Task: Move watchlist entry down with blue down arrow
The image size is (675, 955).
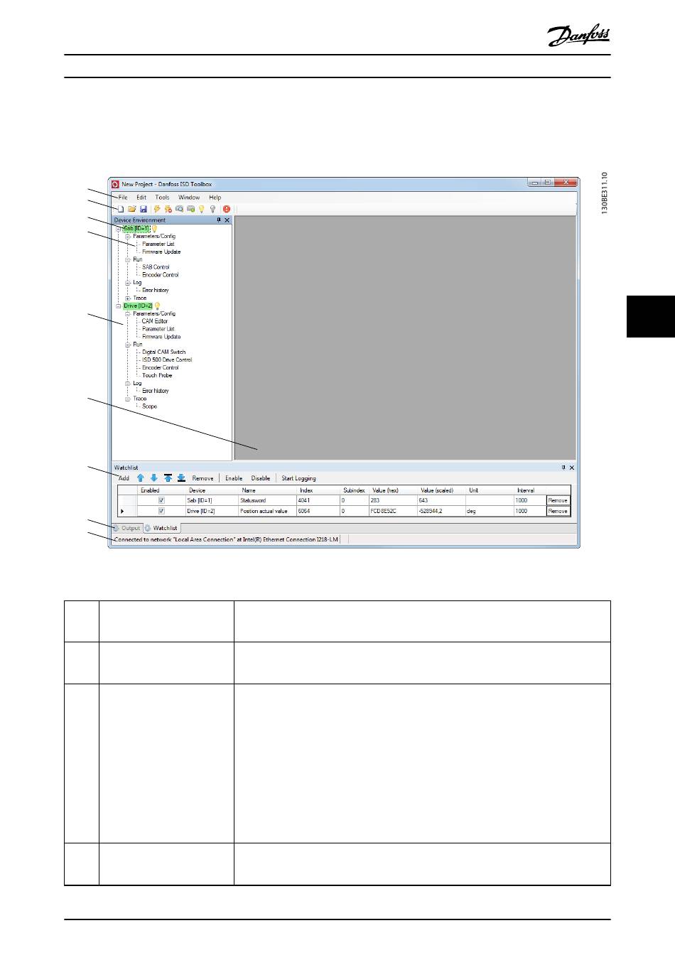Action: click(x=154, y=478)
